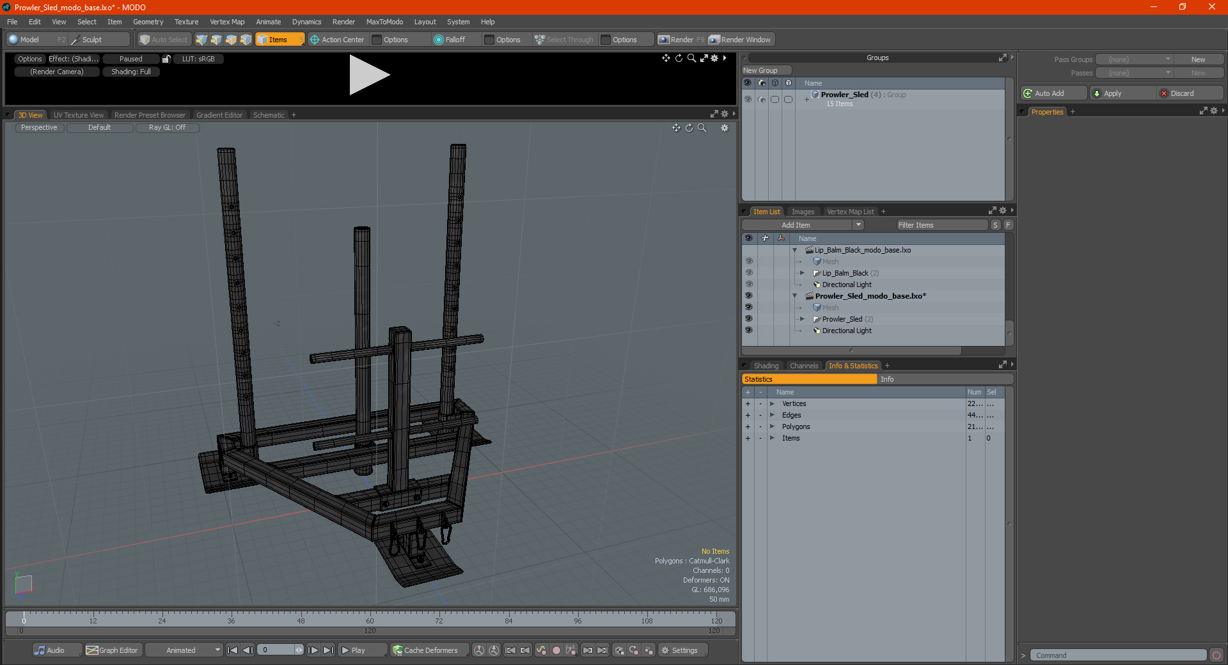Toggle the preview lock icon
The height and width of the screenshot is (665, 1228).
166,59
